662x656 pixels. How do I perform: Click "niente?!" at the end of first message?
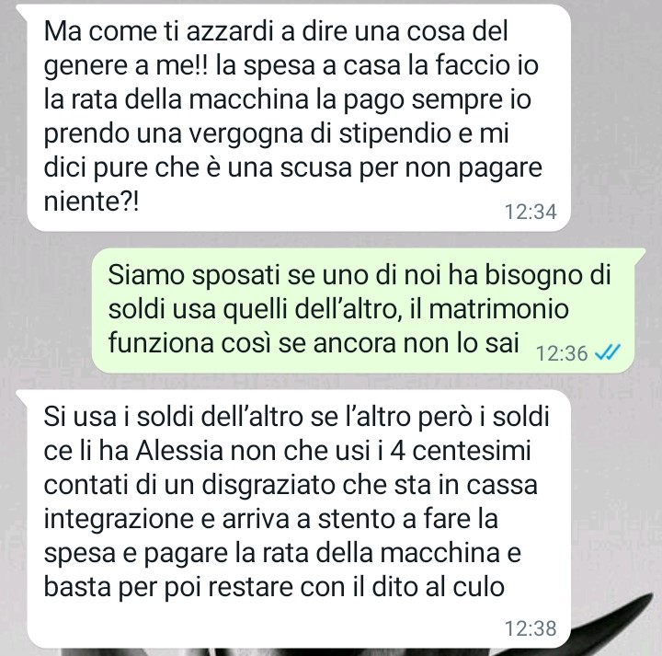click(x=91, y=201)
